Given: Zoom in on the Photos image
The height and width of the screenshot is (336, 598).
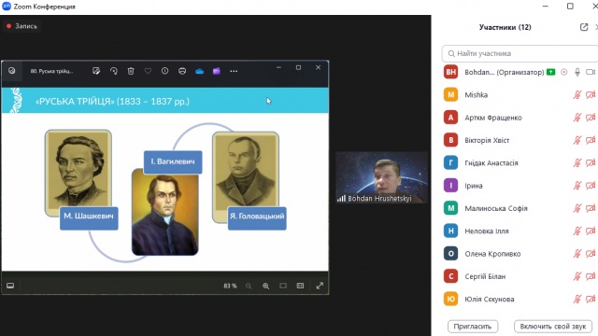Looking at the screenshot, I should [x=265, y=286].
